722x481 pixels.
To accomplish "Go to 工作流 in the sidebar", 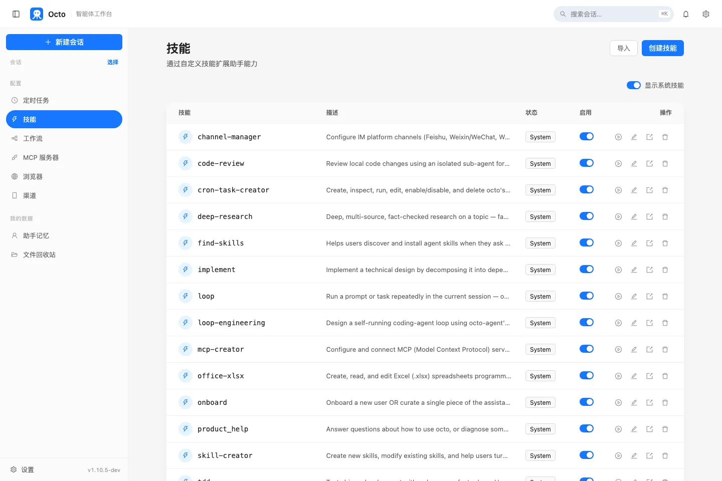I will [64, 138].
